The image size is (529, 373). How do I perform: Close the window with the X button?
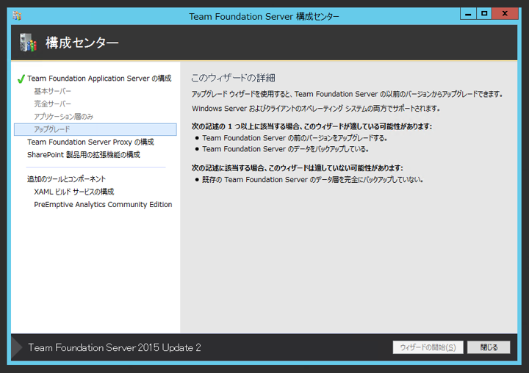pyautogui.click(x=505, y=13)
